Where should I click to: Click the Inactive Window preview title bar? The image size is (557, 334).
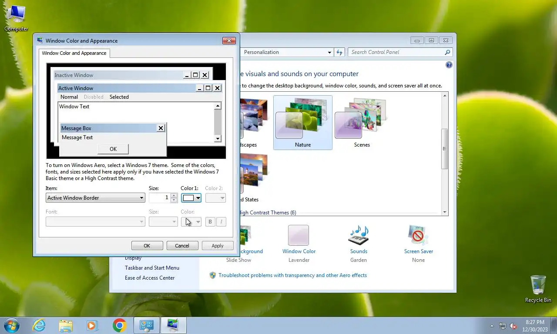(117, 75)
